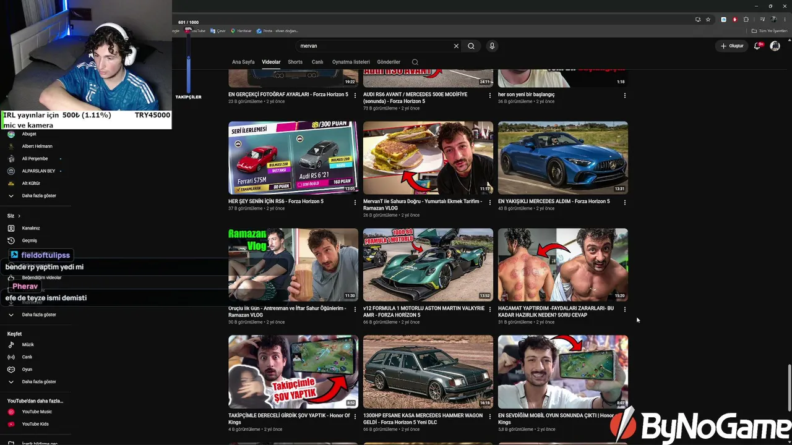Click the Canlı broadcast icon in the sidebar
This screenshot has width=792, height=445.
tap(11, 357)
